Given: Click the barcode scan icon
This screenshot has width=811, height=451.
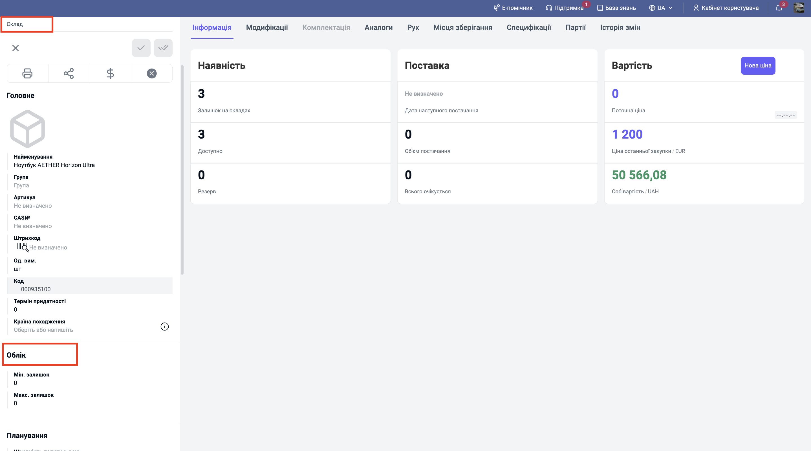Looking at the screenshot, I should pyautogui.click(x=23, y=248).
